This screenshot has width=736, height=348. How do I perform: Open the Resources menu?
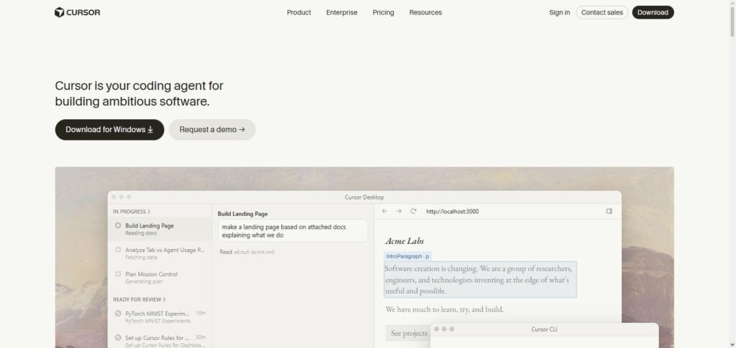point(425,13)
